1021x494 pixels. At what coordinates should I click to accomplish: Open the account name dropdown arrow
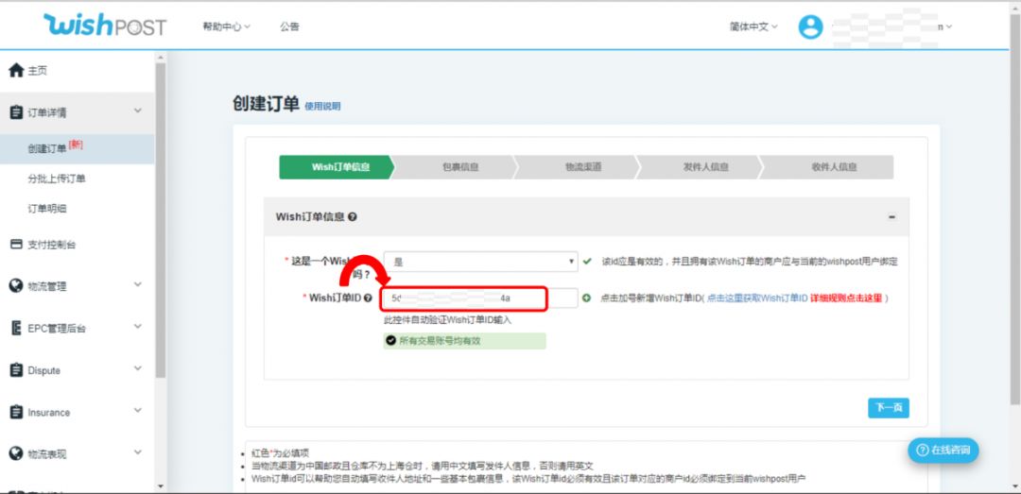(x=949, y=27)
